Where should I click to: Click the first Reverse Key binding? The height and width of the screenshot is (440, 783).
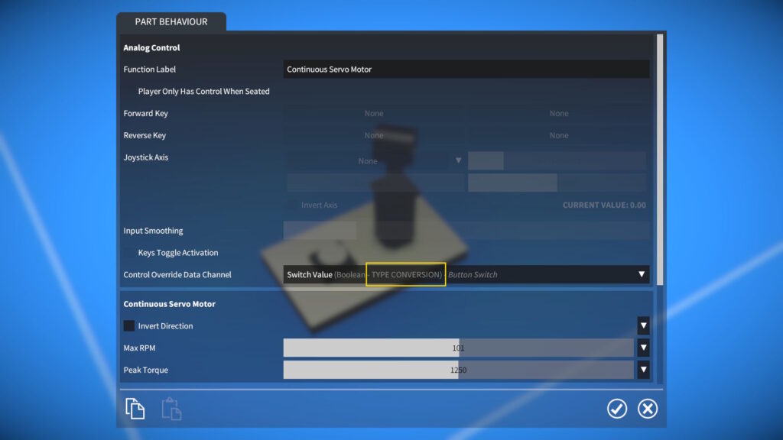pyautogui.click(x=374, y=136)
